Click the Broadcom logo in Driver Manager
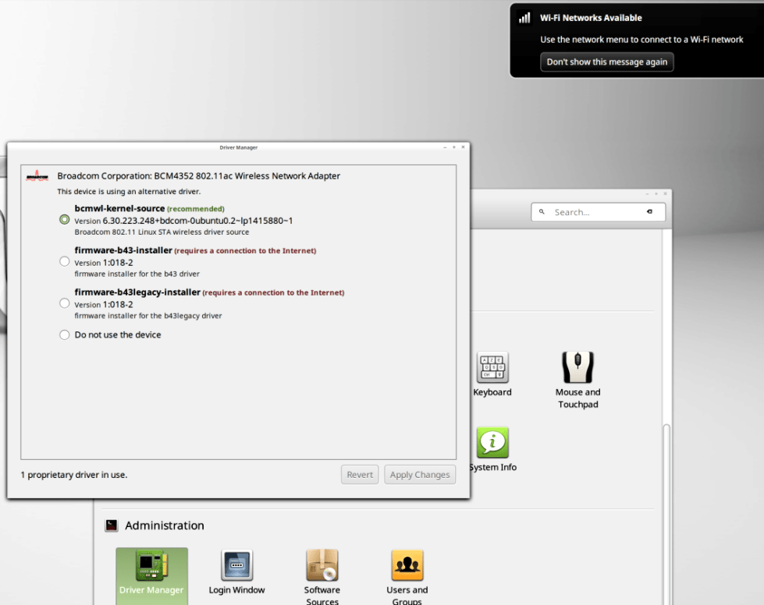Image resolution: width=764 pixels, height=605 pixels. pyautogui.click(x=37, y=176)
